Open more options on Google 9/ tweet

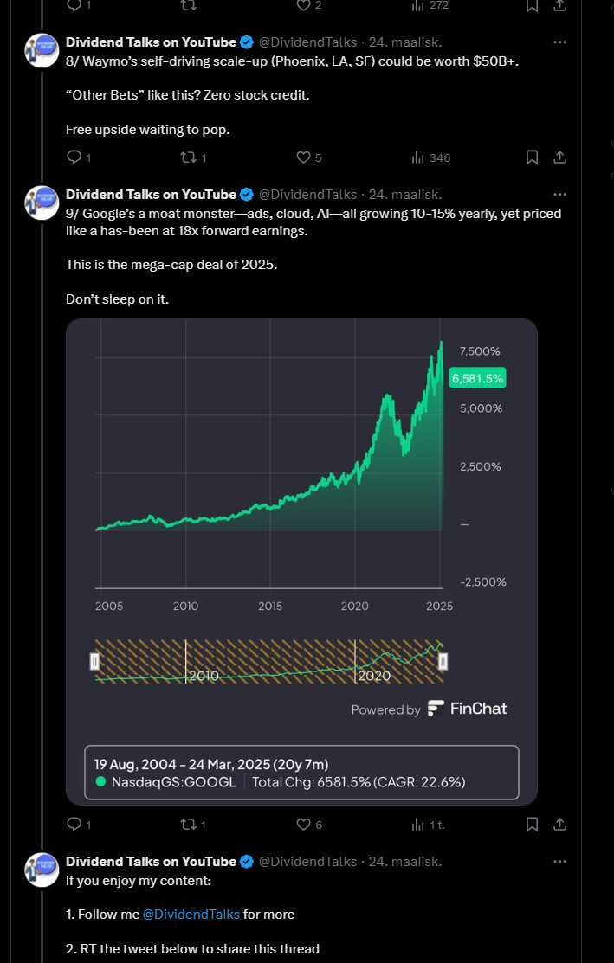tap(559, 195)
